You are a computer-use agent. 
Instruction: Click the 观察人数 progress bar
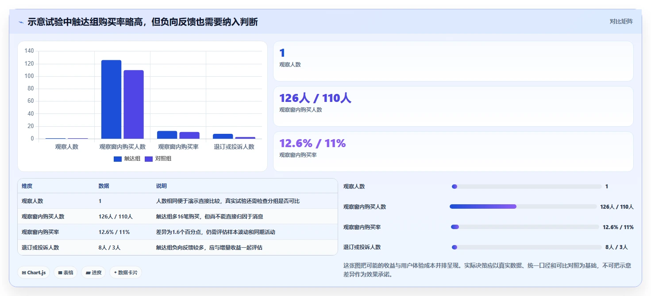(x=527, y=187)
